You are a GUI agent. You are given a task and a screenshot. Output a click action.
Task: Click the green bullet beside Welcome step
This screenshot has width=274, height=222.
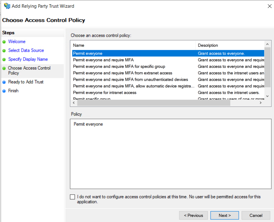(4, 42)
